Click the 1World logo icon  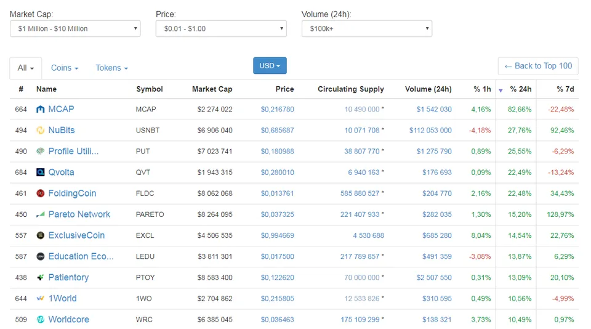point(41,298)
